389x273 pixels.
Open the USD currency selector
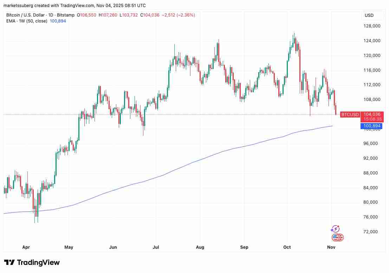(x=369, y=15)
